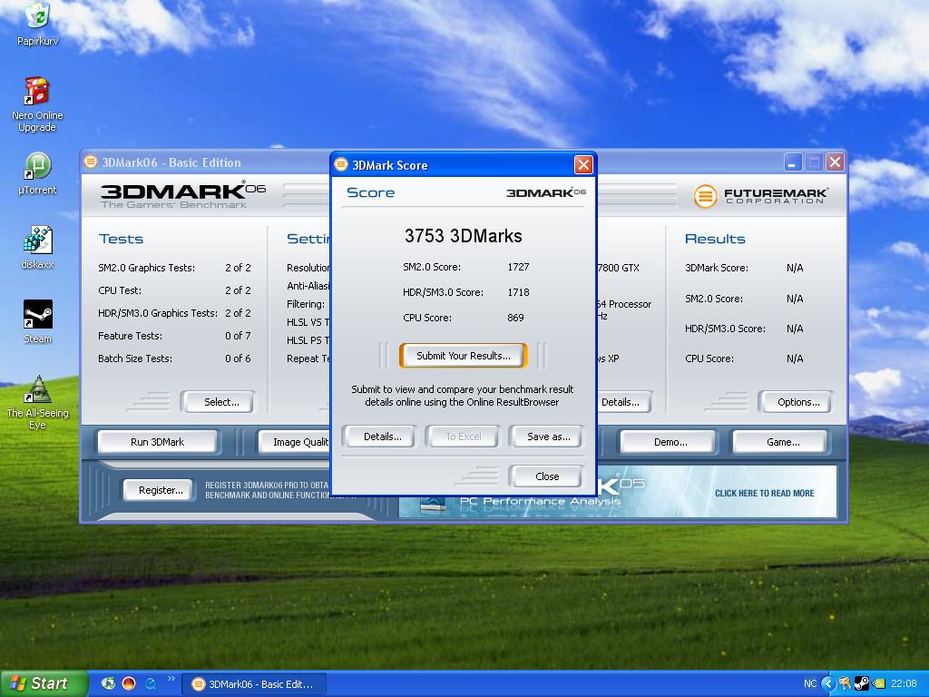This screenshot has height=697, width=929.
Task: Click the Batch Size Tests label
Action: tap(135, 358)
